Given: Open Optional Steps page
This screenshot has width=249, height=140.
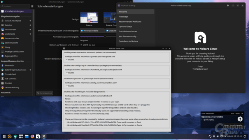Looking at the screenshot, I should pos(136,26).
